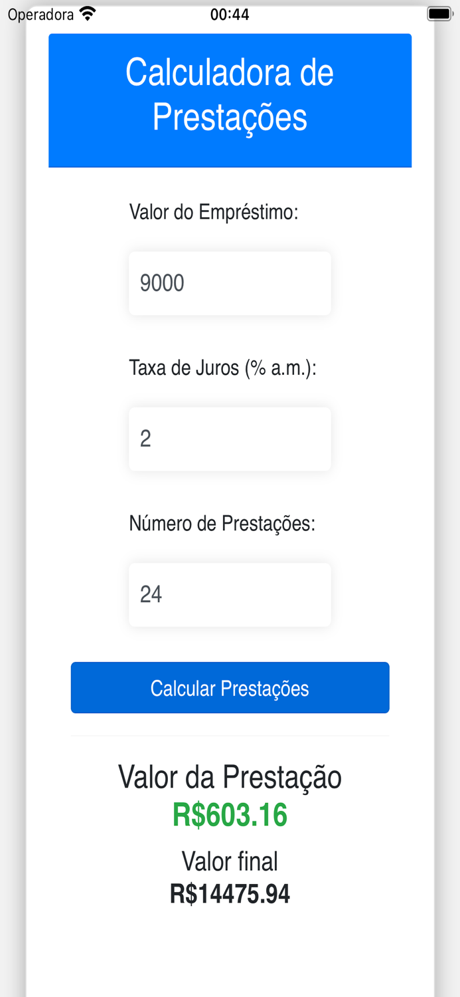Select the Número de Prestações field
Image resolution: width=460 pixels, height=997 pixels.
(x=230, y=594)
